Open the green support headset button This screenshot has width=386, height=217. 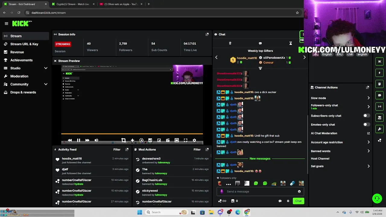click(x=377, y=198)
